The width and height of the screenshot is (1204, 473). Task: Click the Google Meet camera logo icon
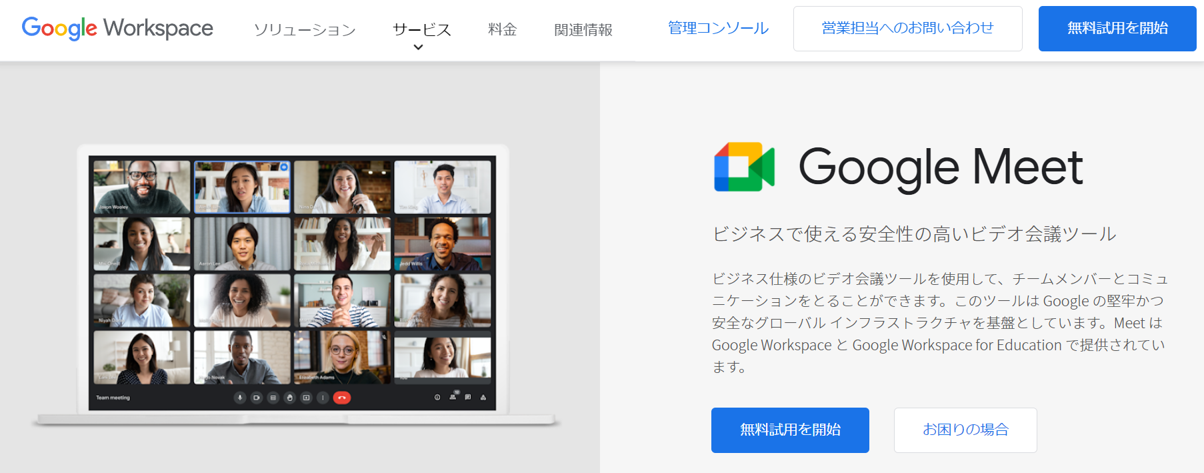744,167
